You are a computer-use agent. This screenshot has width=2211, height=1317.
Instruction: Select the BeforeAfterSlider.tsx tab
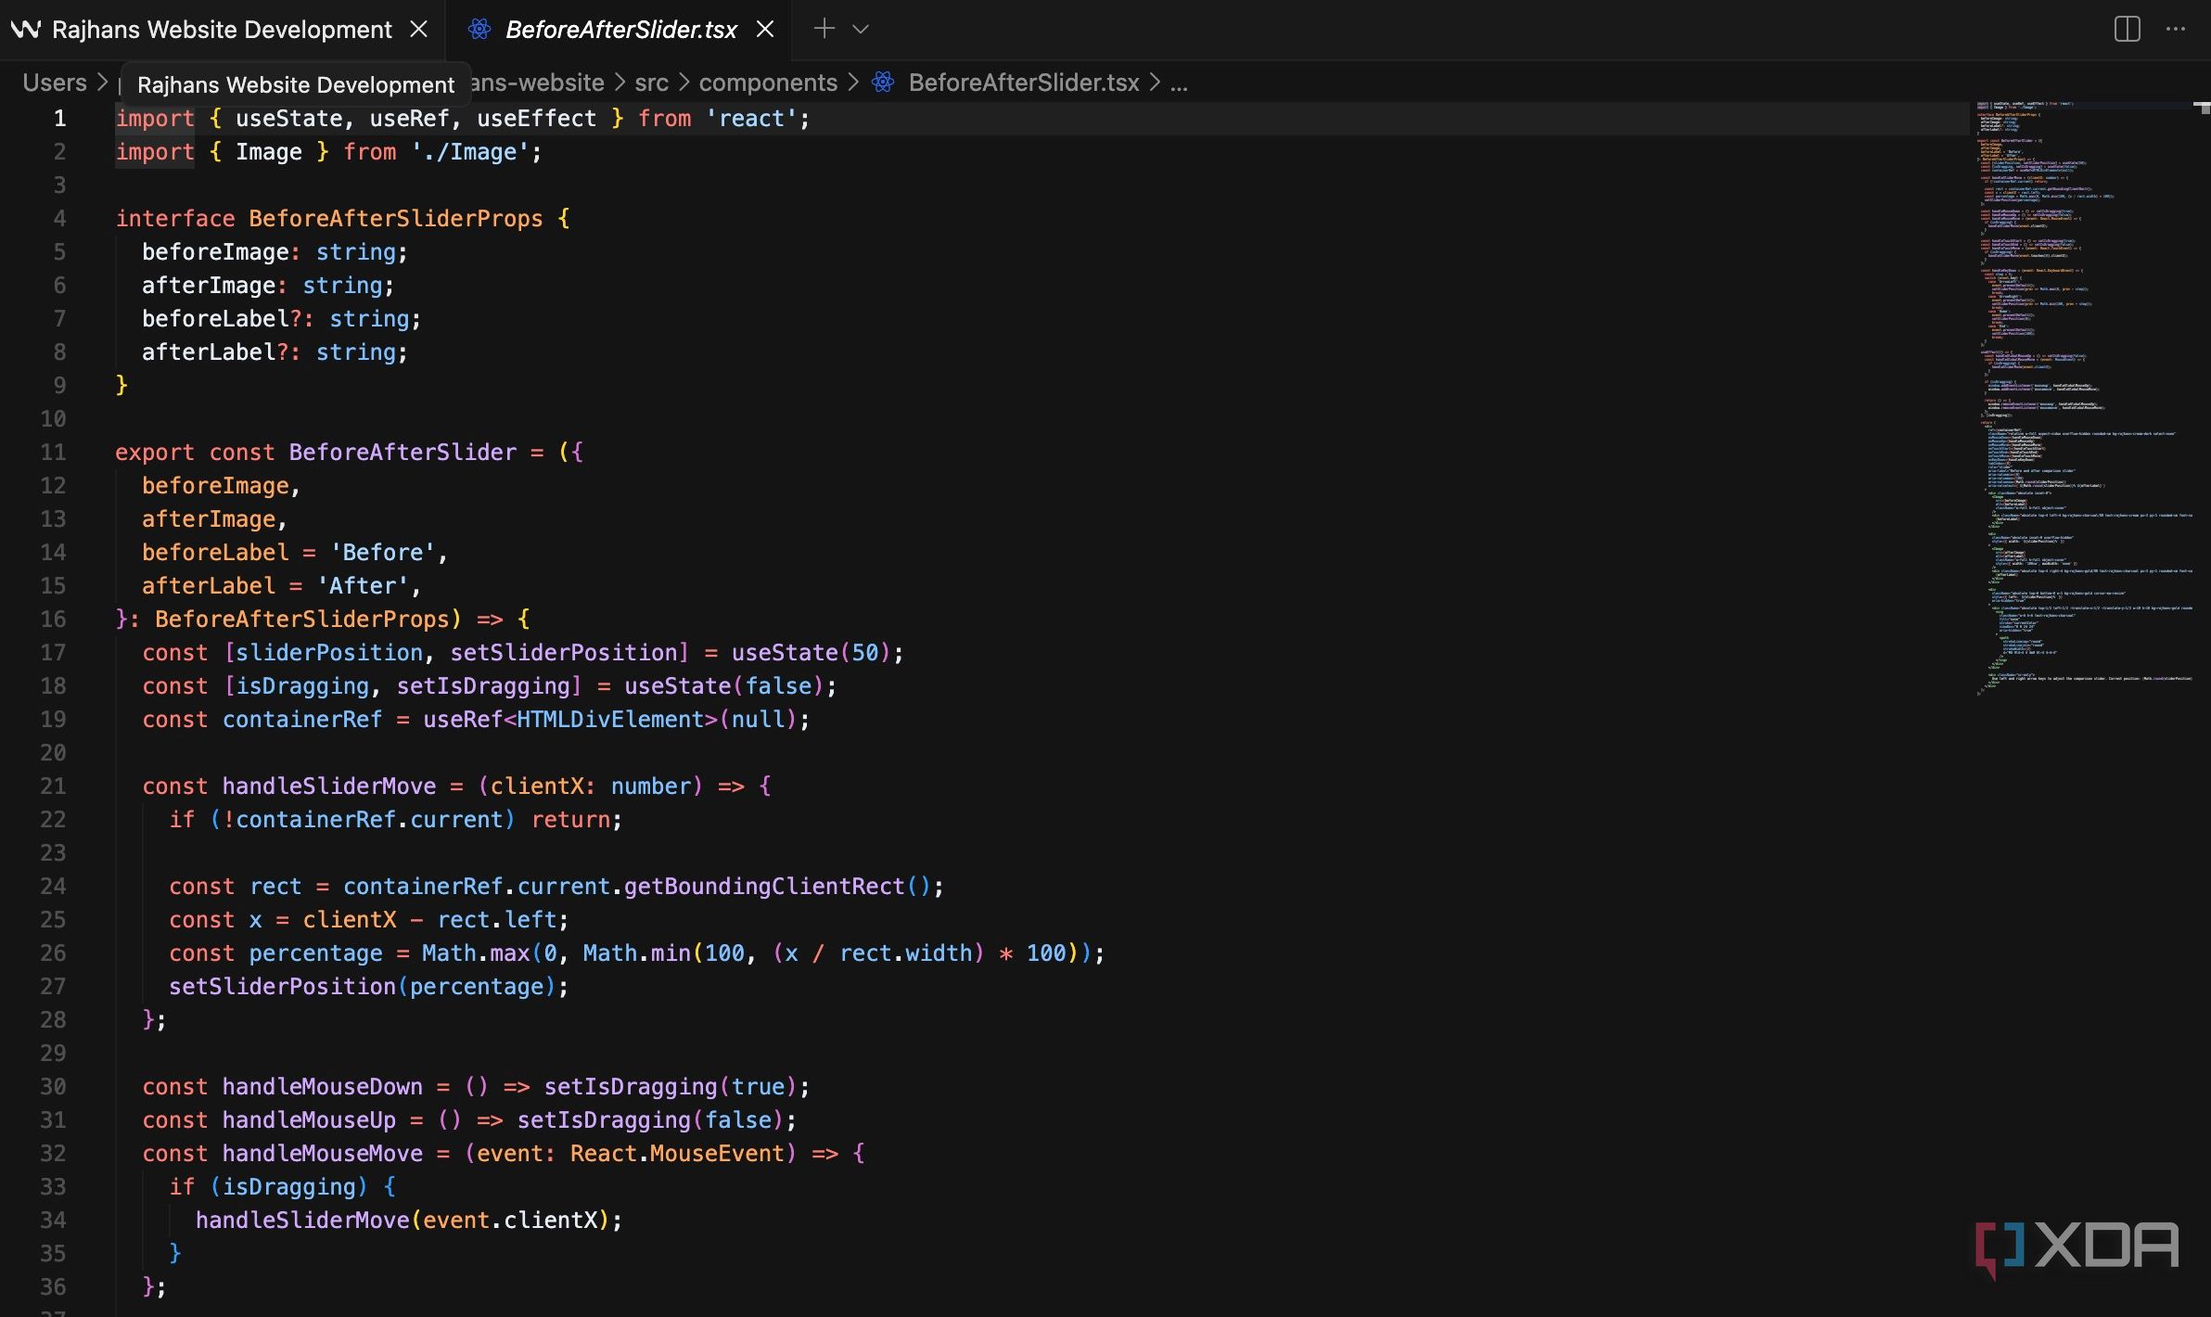coord(620,30)
